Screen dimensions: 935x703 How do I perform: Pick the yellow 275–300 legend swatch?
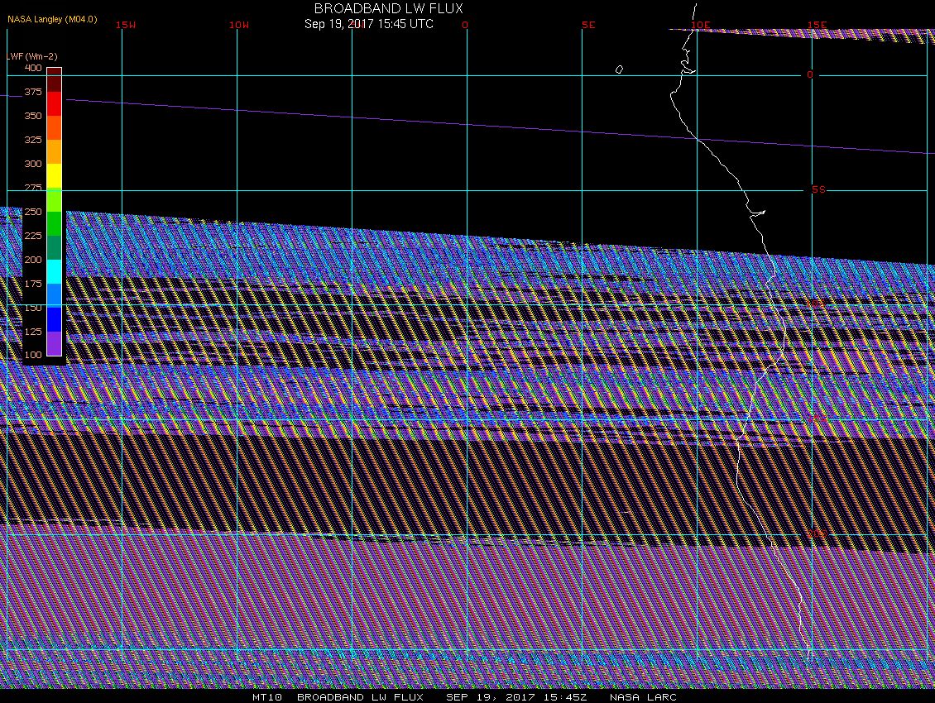(54, 176)
